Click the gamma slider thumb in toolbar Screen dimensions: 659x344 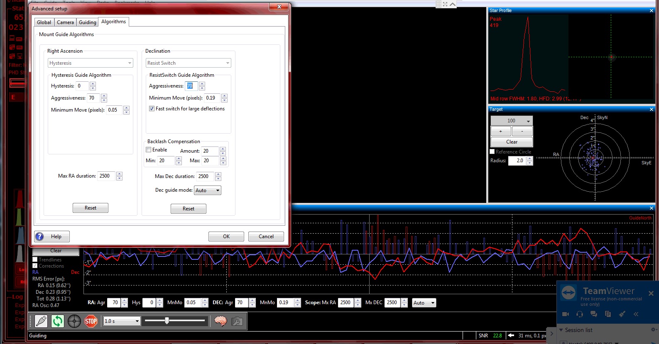point(167,320)
